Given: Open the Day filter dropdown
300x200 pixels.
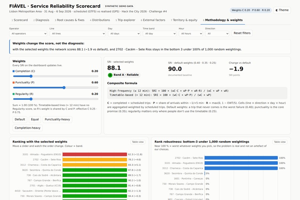Looking at the screenshot, I should coord(124,34).
